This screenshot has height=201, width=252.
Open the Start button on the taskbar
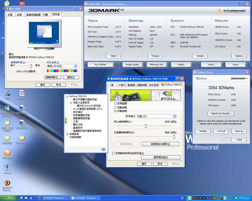pyautogui.click(x=9, y=198)
